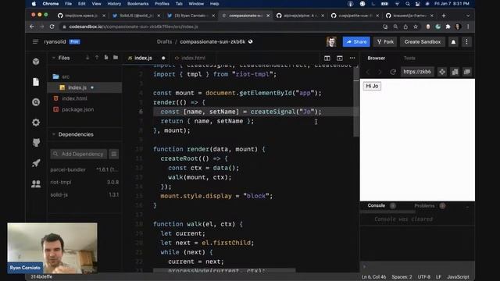Open the Chrome File menu
The image size is (500, 281).
point(68,4)
